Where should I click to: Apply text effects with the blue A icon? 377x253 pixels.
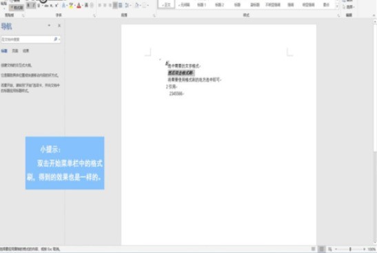pyautogui.click(x=63, y=6)
